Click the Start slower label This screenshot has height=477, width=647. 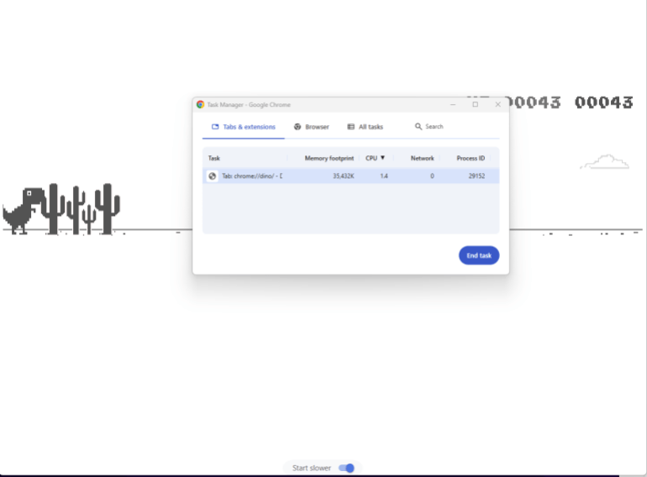312,468
